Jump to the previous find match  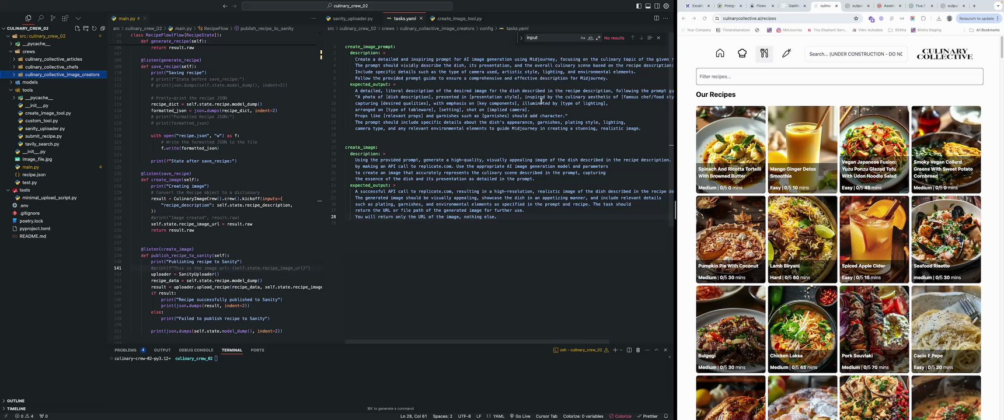(632, 38)
